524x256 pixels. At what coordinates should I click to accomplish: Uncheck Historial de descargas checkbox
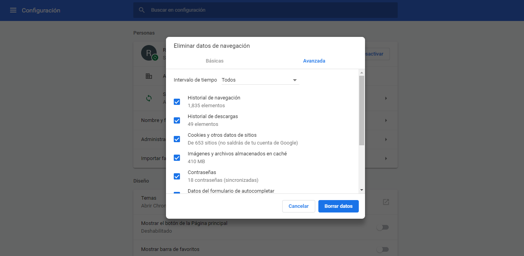[177, 120]
